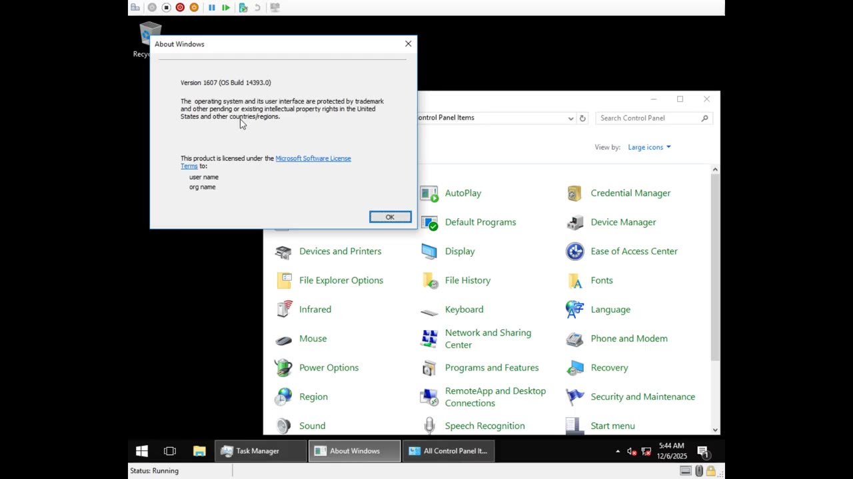Image resolution: width=853 pixels, height=479 pixels.
Task: Click the 'user name' licensee text
Action: (x=204, y=177)
